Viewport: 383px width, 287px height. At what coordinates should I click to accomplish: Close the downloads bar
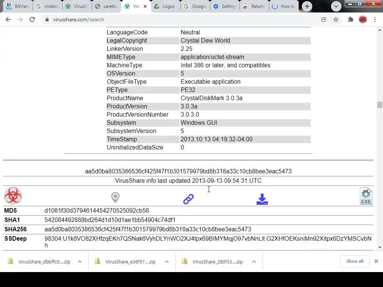(x=376, y=261)
